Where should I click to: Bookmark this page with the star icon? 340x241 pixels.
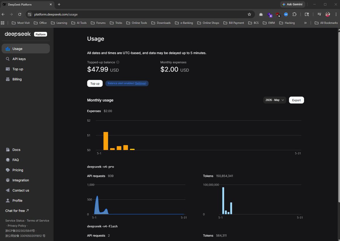point(249,14)
